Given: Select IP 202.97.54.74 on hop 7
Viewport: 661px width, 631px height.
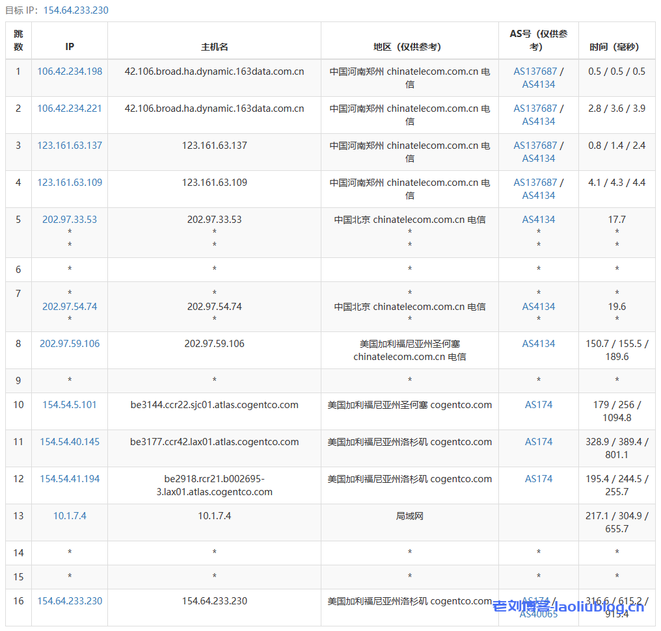Looking at the screenshot, I should (69, 306).
